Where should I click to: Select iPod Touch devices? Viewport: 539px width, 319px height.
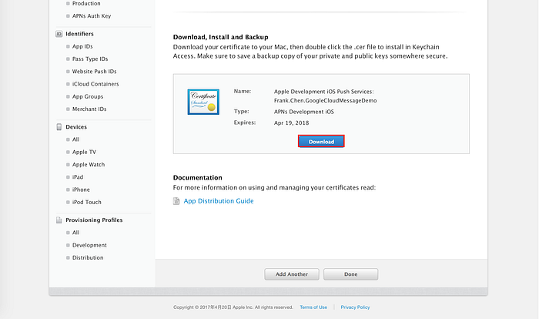pos(86,203)
